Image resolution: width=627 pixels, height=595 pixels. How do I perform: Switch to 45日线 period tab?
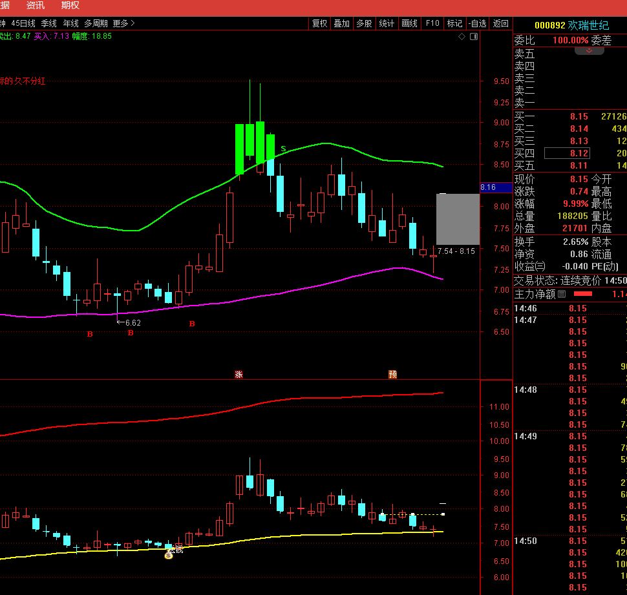pyautogui.click(x=23, y=23)
